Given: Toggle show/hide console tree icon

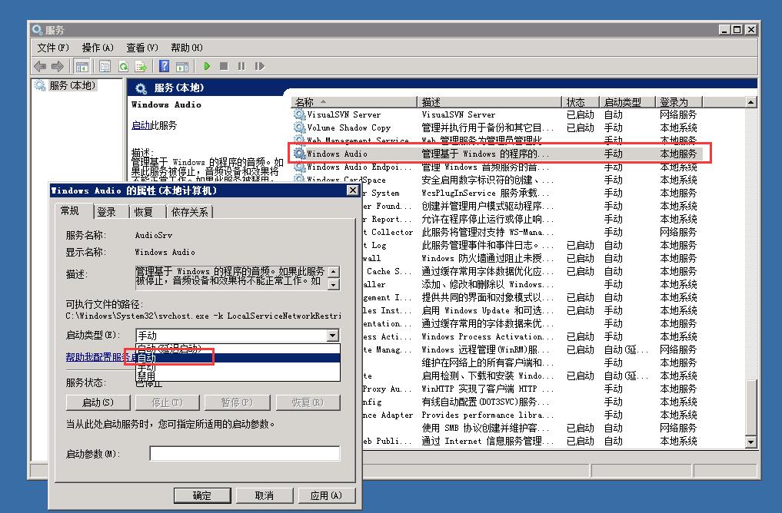Looking at the screenshot, I should (x=82, y=66).
